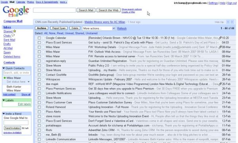Click the Google Mail logo
238x143 pixels.
pyautogui.click(x=16, y=11)
